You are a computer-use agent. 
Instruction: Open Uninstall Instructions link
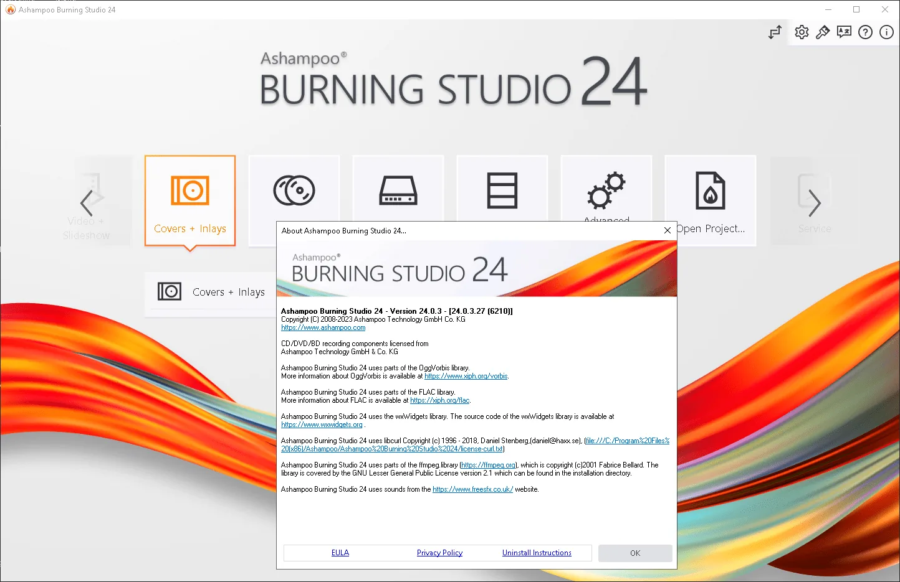537,553
